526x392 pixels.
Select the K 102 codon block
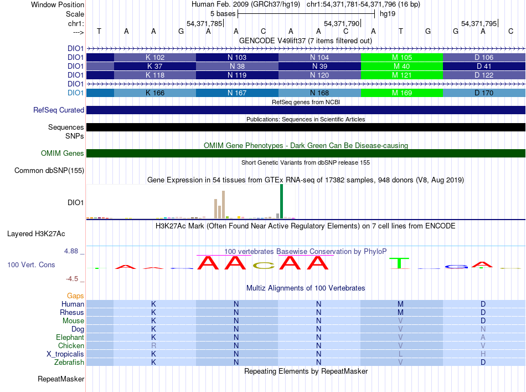pyautogui.click(x=155, y=58)
